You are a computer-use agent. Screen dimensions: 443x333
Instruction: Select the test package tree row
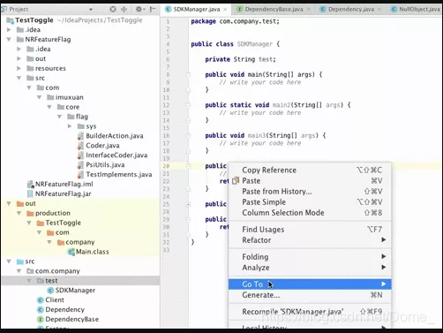(x=80, y=281)
